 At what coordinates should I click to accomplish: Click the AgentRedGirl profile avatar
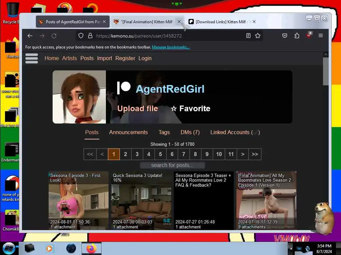coord(79,97)
